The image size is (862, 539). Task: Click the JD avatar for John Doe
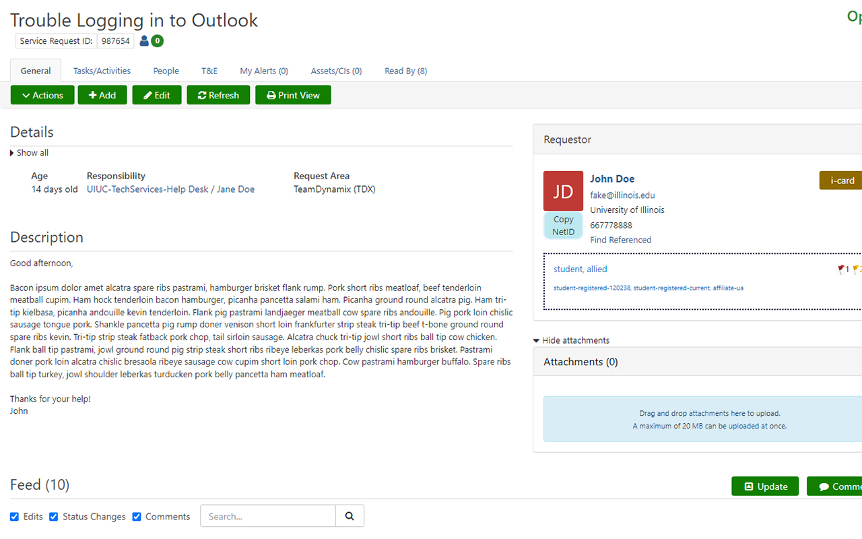[x=563, y=191]
